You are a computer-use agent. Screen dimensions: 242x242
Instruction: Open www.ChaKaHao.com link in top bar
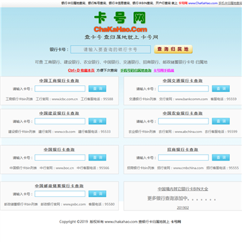203,3
